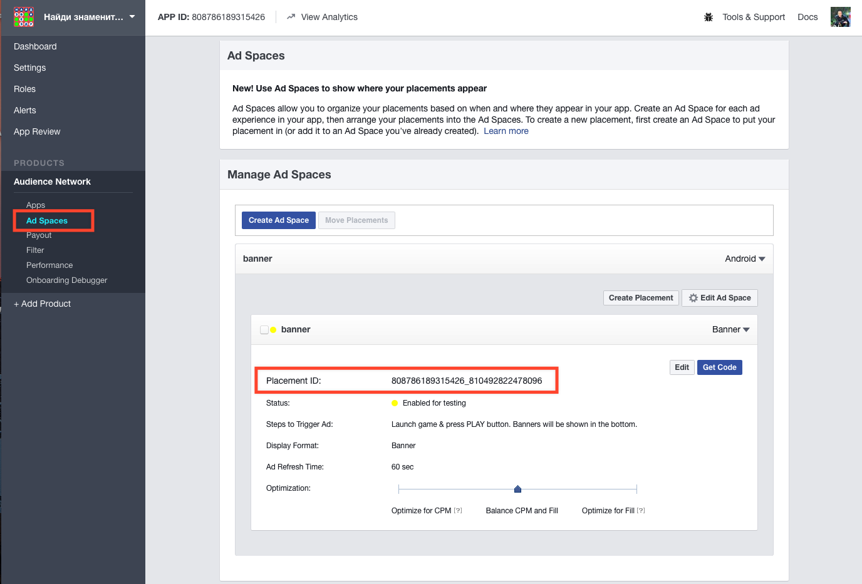862x584 pixels.
Task: Open the Android platform dropdown
Action: point(745,259)
